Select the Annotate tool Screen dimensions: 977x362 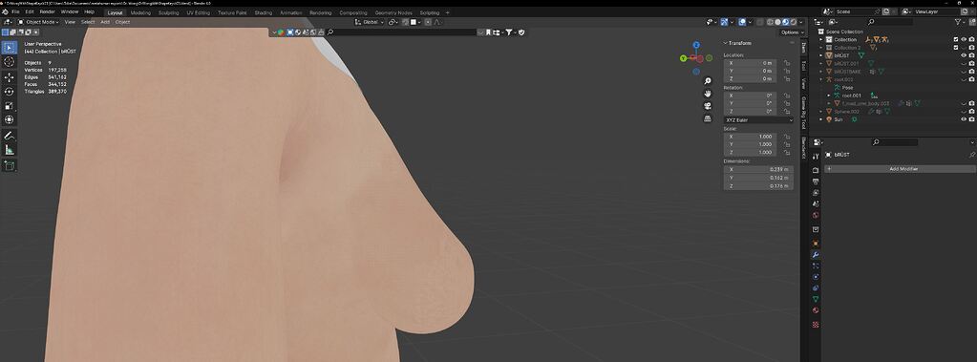click(10, 136)
